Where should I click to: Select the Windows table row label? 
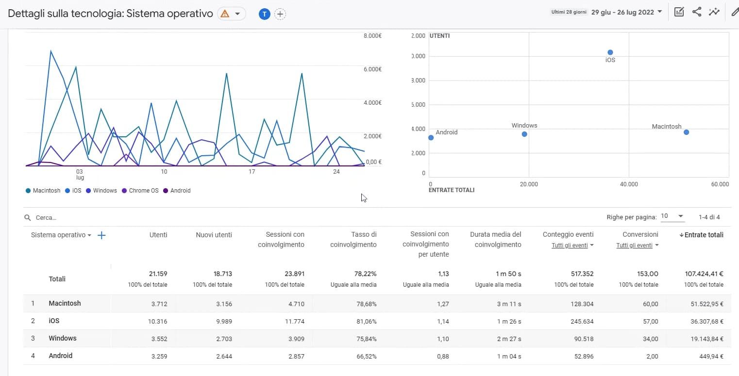(x=63, y=338)
